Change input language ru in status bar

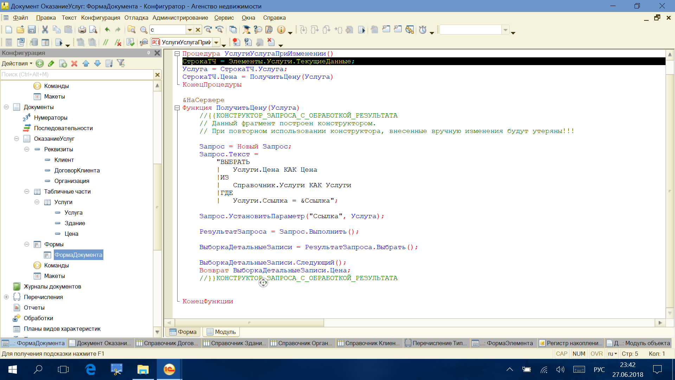pos(612,354)
